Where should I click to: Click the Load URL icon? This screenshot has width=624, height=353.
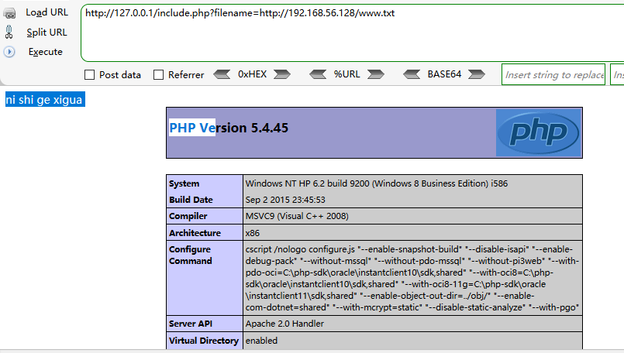click(9, 13)
